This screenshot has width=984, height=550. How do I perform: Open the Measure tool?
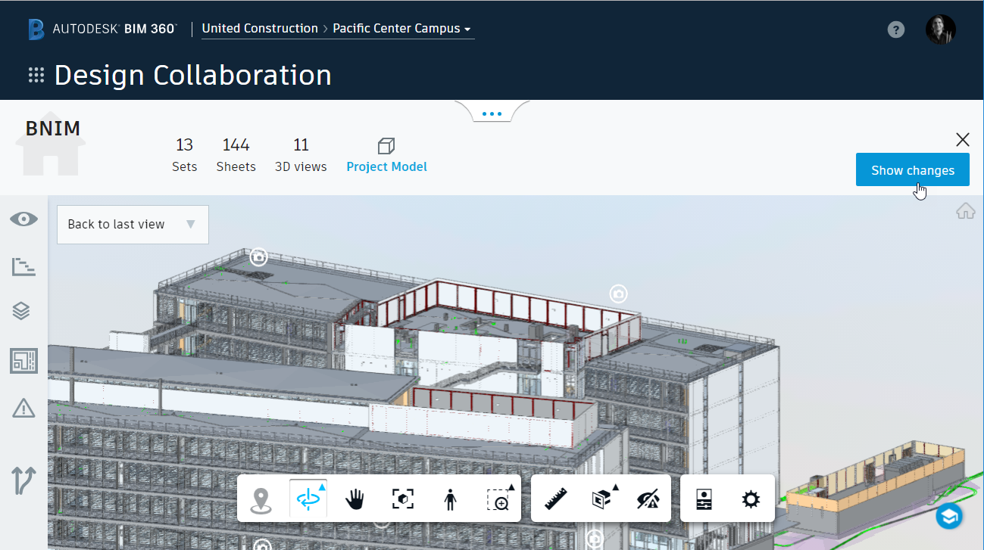click(x=555, y=499)
